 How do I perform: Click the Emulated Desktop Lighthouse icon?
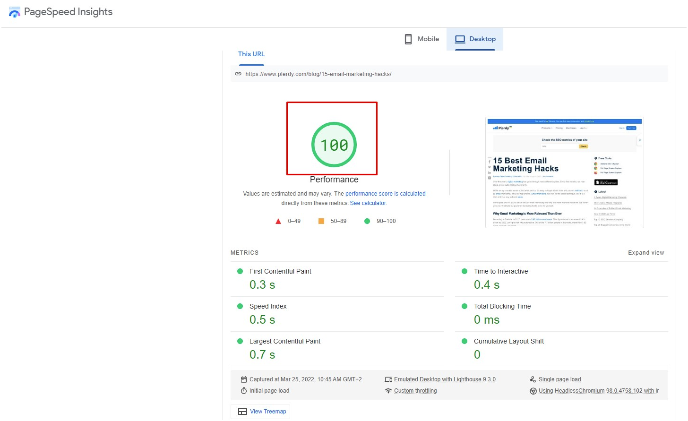tap(388, 379)
